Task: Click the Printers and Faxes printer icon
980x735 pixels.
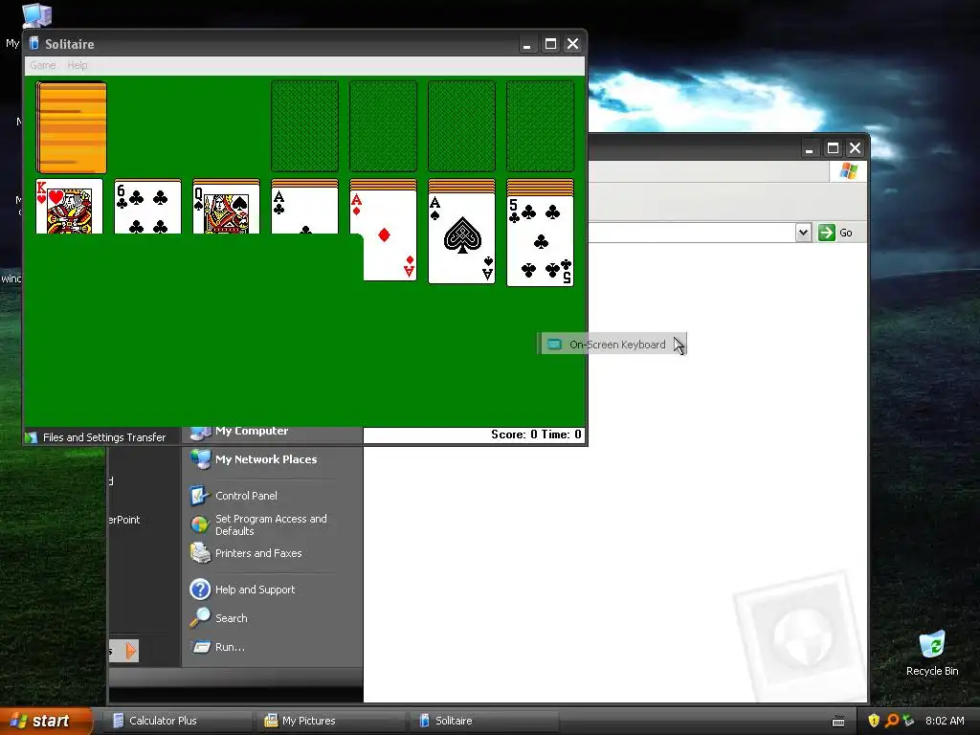Action: pyautogui.click(x=200, y=553)
